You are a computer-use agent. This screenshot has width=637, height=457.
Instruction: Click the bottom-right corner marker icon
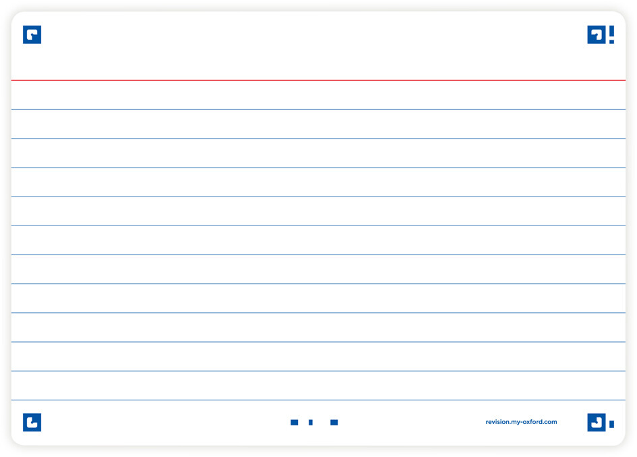tap(596, 422)
